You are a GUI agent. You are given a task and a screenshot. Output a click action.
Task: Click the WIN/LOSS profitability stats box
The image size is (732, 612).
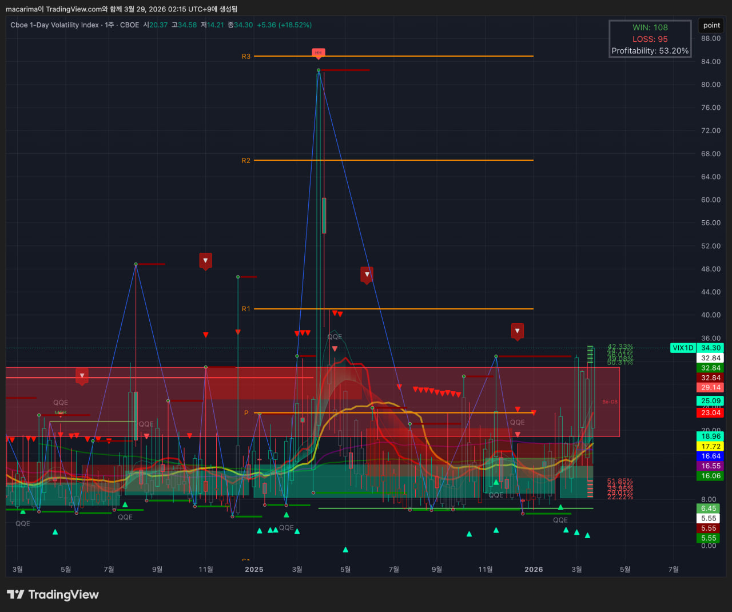(650, 39)
